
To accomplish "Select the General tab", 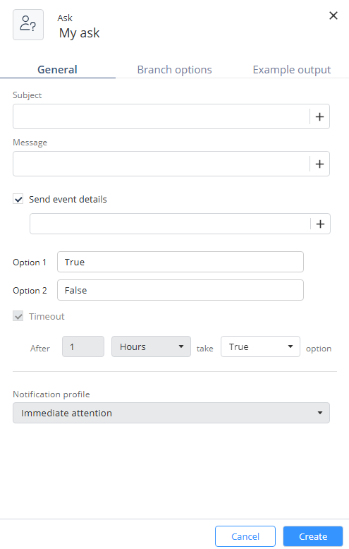I will click(x=57, y=70).
